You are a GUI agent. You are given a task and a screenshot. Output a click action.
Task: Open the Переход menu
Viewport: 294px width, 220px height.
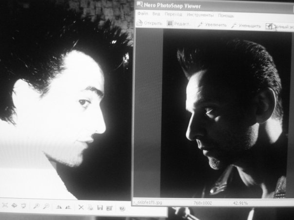173,15
